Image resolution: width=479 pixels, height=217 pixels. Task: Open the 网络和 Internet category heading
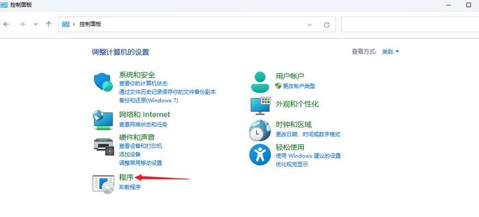(x=144, y=114)
